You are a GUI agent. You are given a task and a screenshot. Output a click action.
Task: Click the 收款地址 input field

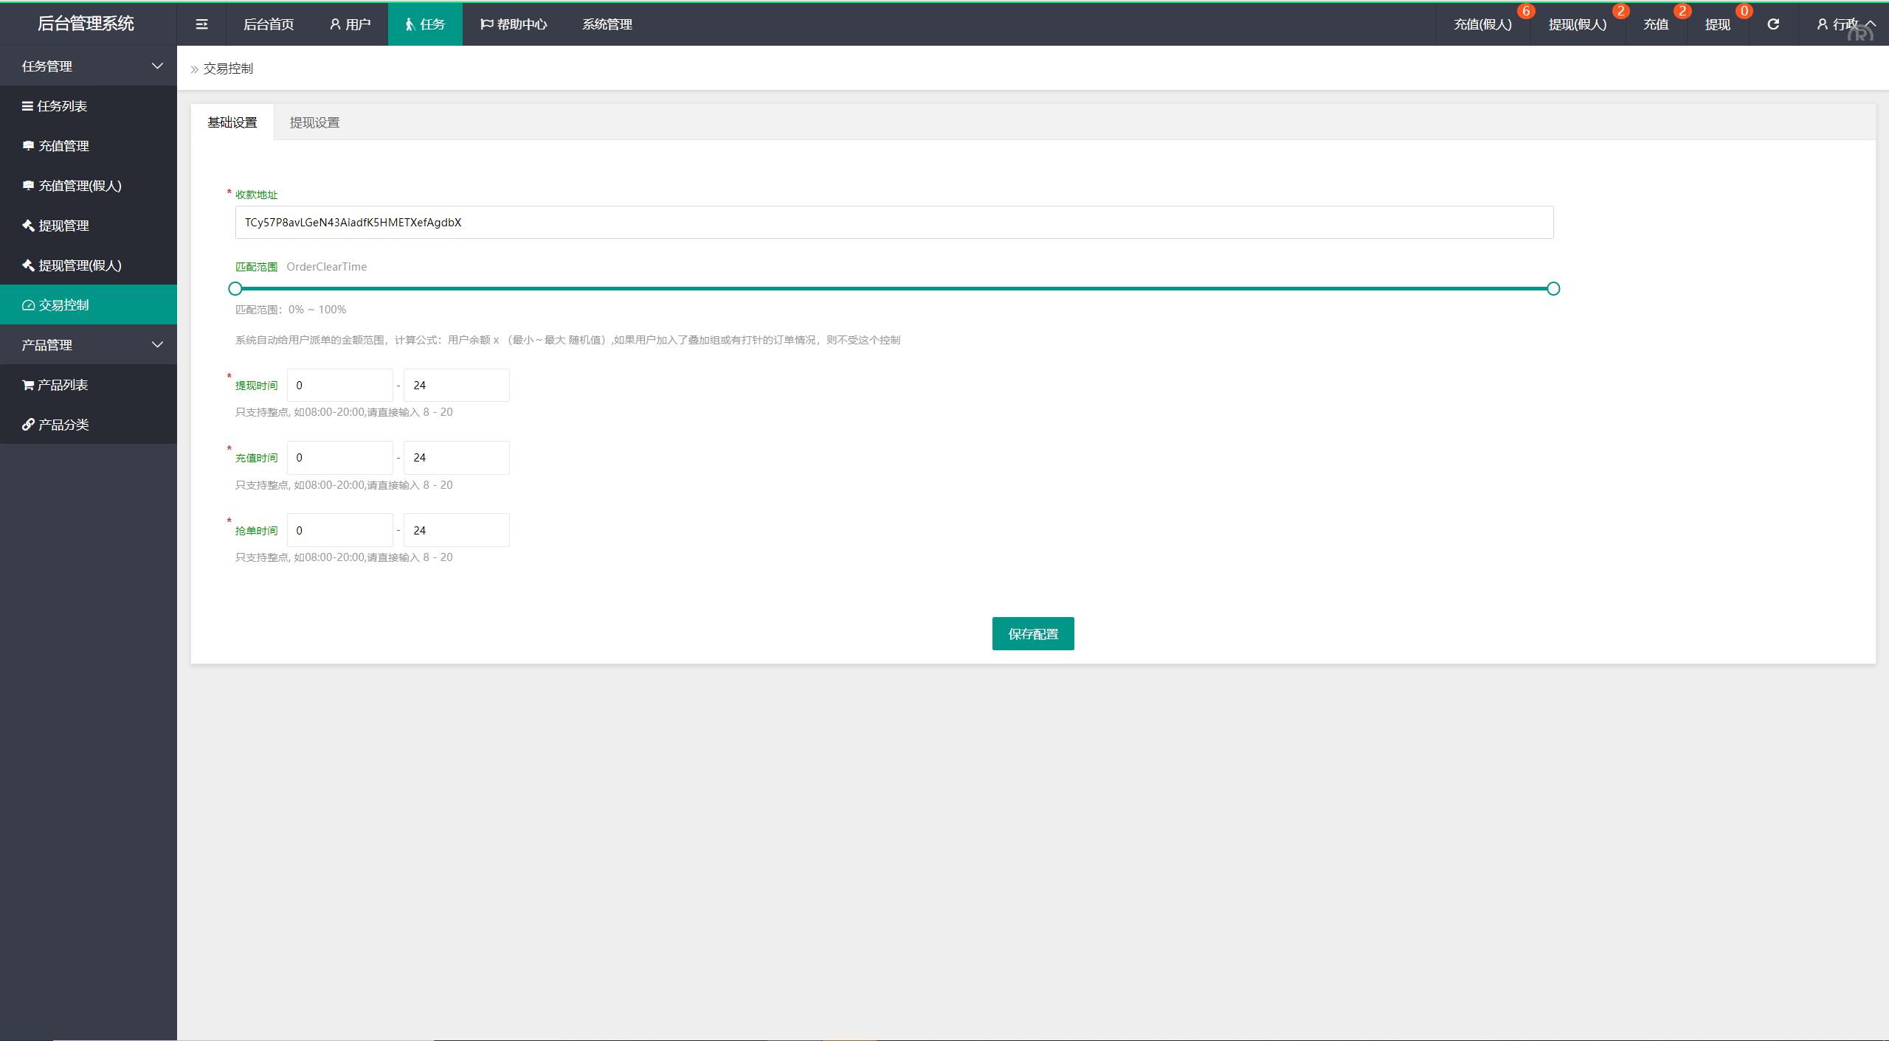point(894,223)
